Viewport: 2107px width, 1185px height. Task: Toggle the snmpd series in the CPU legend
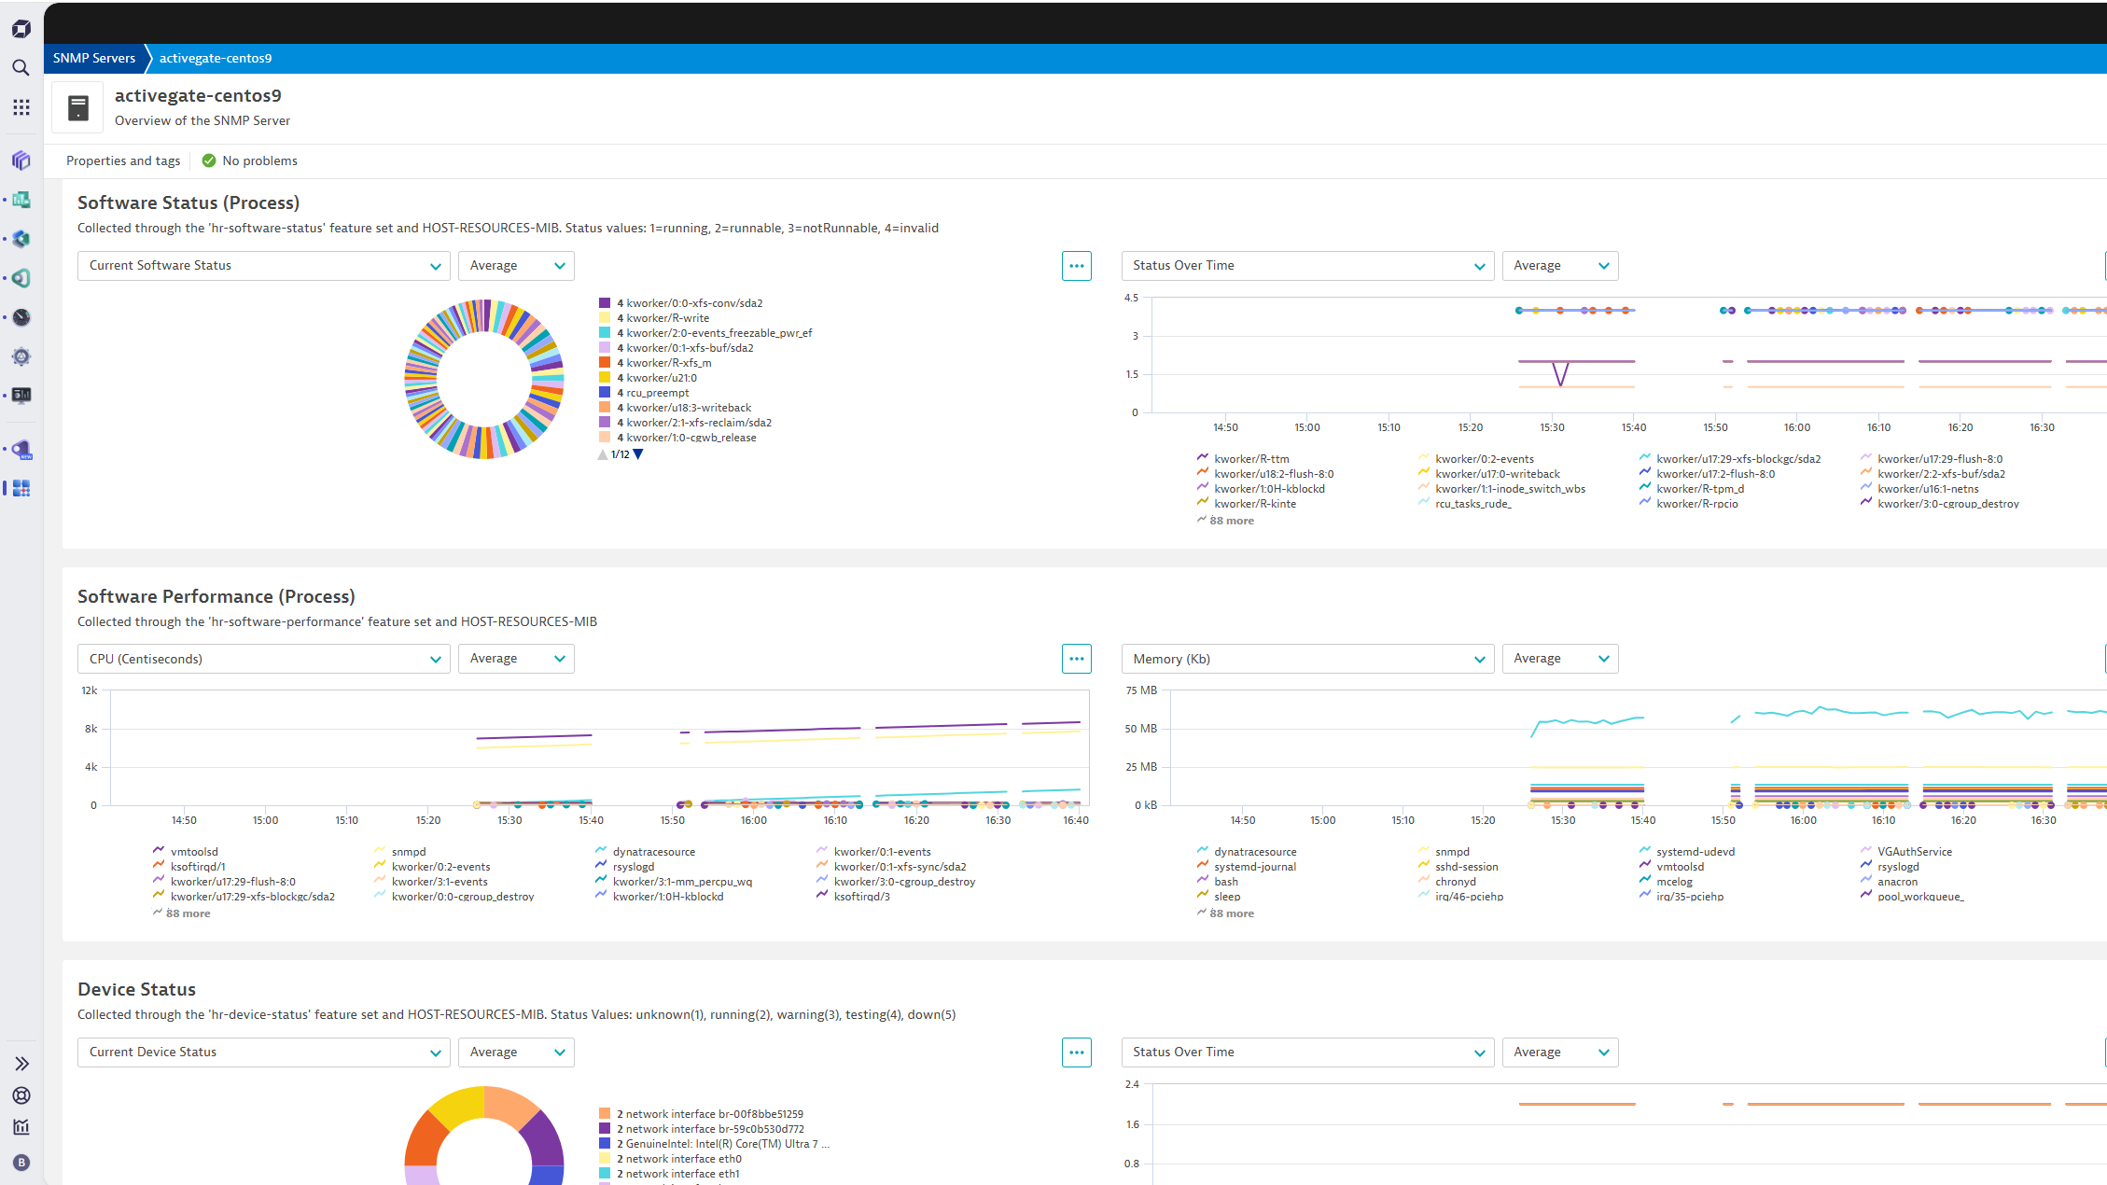coord(408,851)
